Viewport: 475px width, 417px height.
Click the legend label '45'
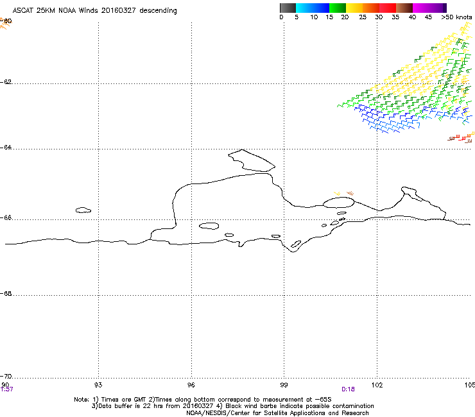coord(428,17)
